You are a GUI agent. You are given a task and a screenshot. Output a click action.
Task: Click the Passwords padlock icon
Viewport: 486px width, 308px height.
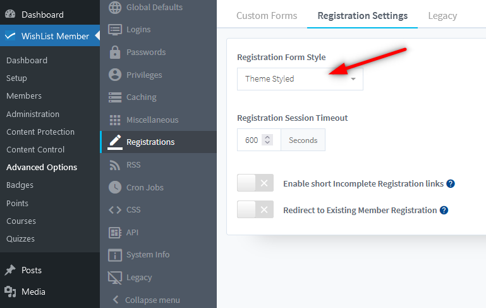pyautogui.click(x=114, y=52)
